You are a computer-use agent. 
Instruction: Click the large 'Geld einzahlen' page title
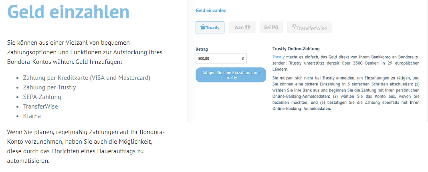point(68,12)
